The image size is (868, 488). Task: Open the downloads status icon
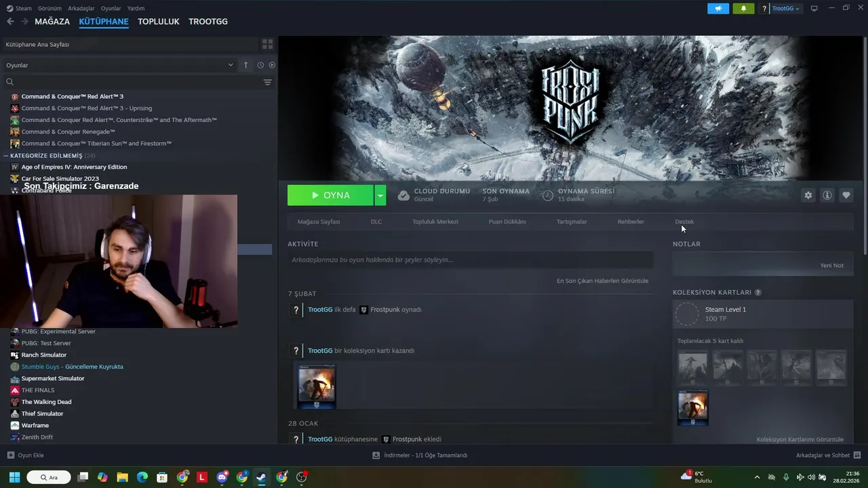click(x=376, y=455)
